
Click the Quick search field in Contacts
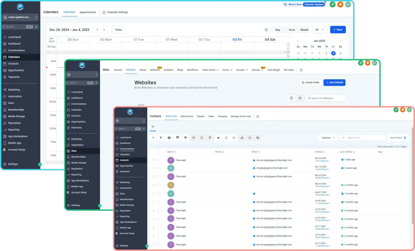[362, 138]
